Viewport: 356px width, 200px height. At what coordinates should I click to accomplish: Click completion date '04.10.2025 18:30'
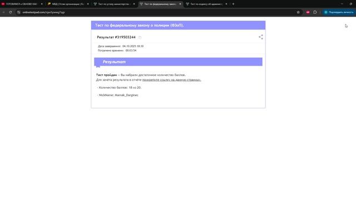pyautogui.click(x=133, y=46)
